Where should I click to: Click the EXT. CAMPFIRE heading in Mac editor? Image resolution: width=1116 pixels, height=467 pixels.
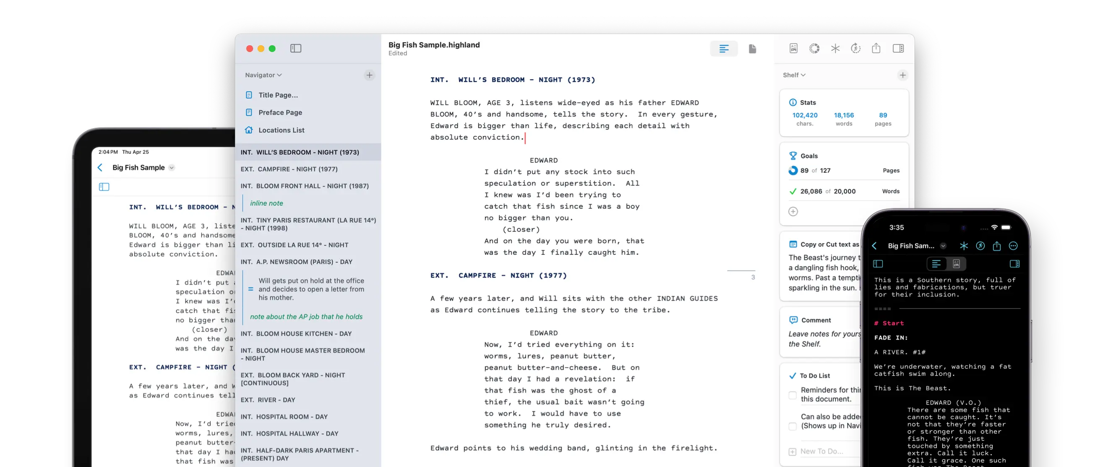[498, 275]
